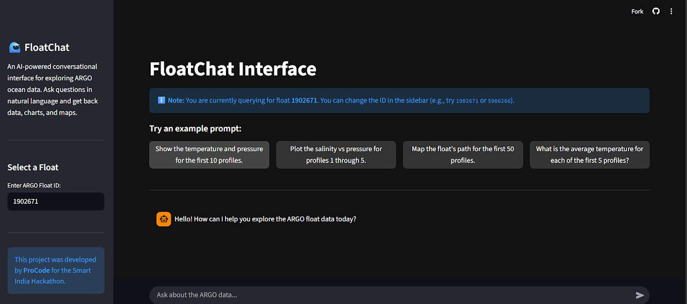Click the sidebar app description paragraph
Image resolution: width=687 pixels, height=304 pixels.
[53, 90]
